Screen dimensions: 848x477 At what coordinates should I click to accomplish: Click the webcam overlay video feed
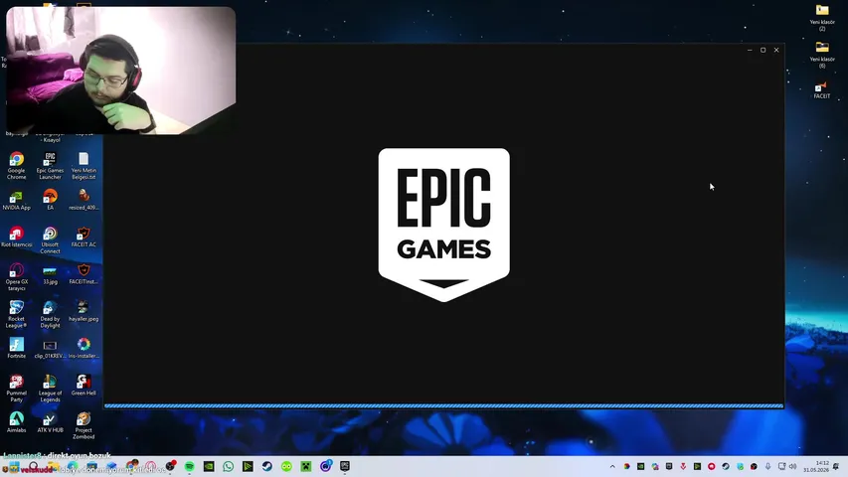click(x=120, y=71)
